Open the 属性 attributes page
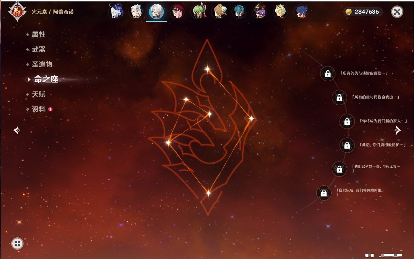The height and width of the screenshot is (259, 414). click(x=39, y=35)
